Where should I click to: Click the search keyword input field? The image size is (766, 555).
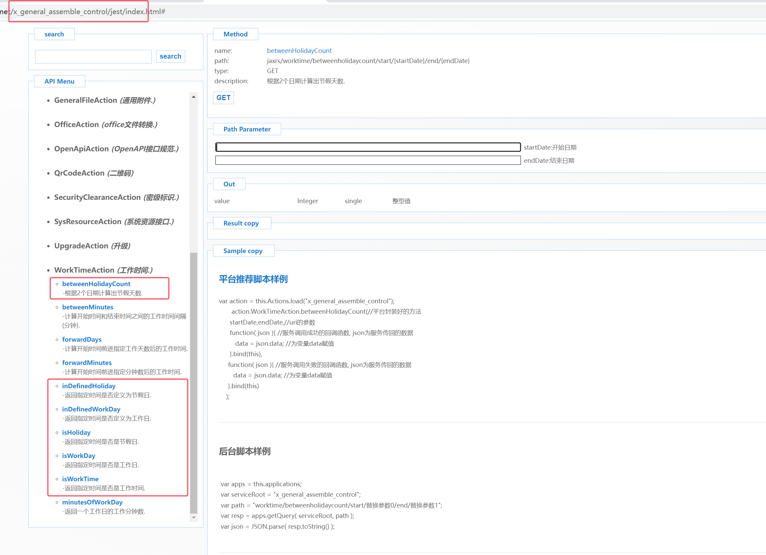coord(93,57)
